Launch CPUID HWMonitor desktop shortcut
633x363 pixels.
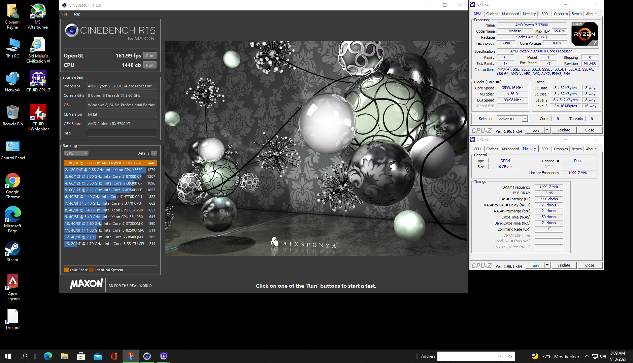pos(38,118)
